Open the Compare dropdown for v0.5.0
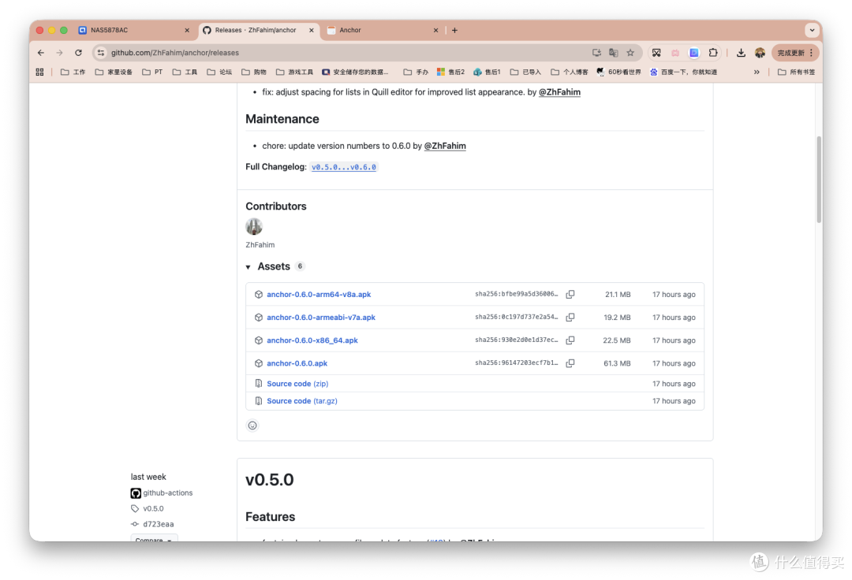Image resolution: width=852 pixels, height=580 pixels. coord(154,539)
